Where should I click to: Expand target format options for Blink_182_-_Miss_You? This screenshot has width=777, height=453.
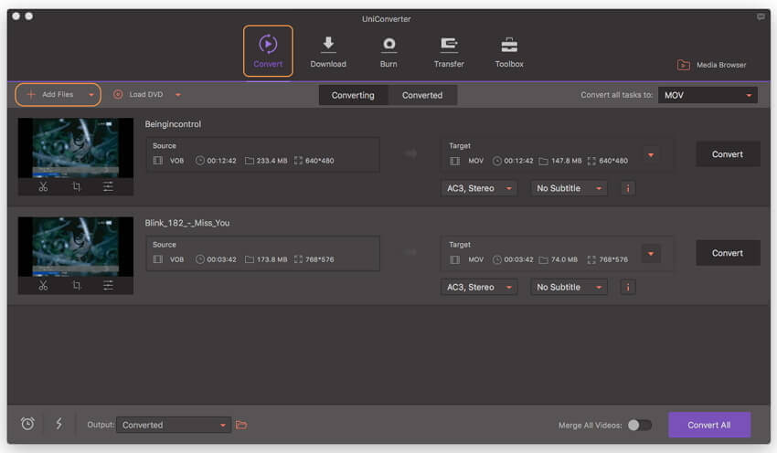(x=651, y=254)
